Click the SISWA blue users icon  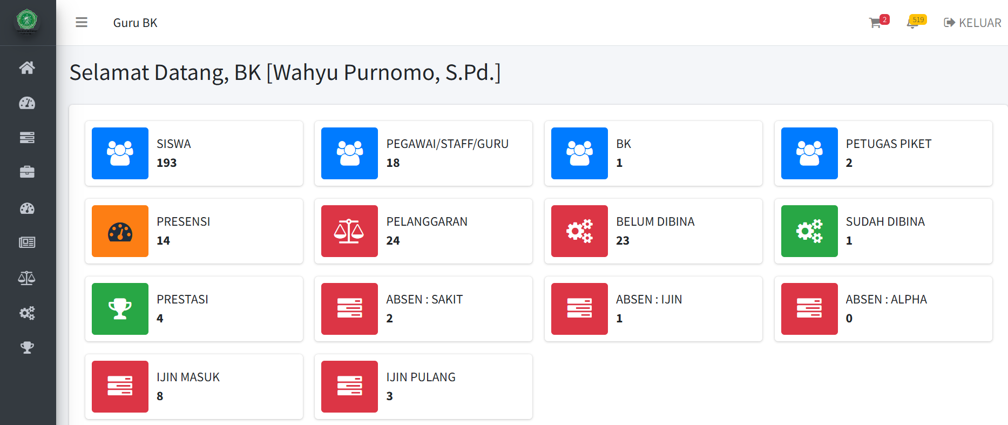[120, 153]
